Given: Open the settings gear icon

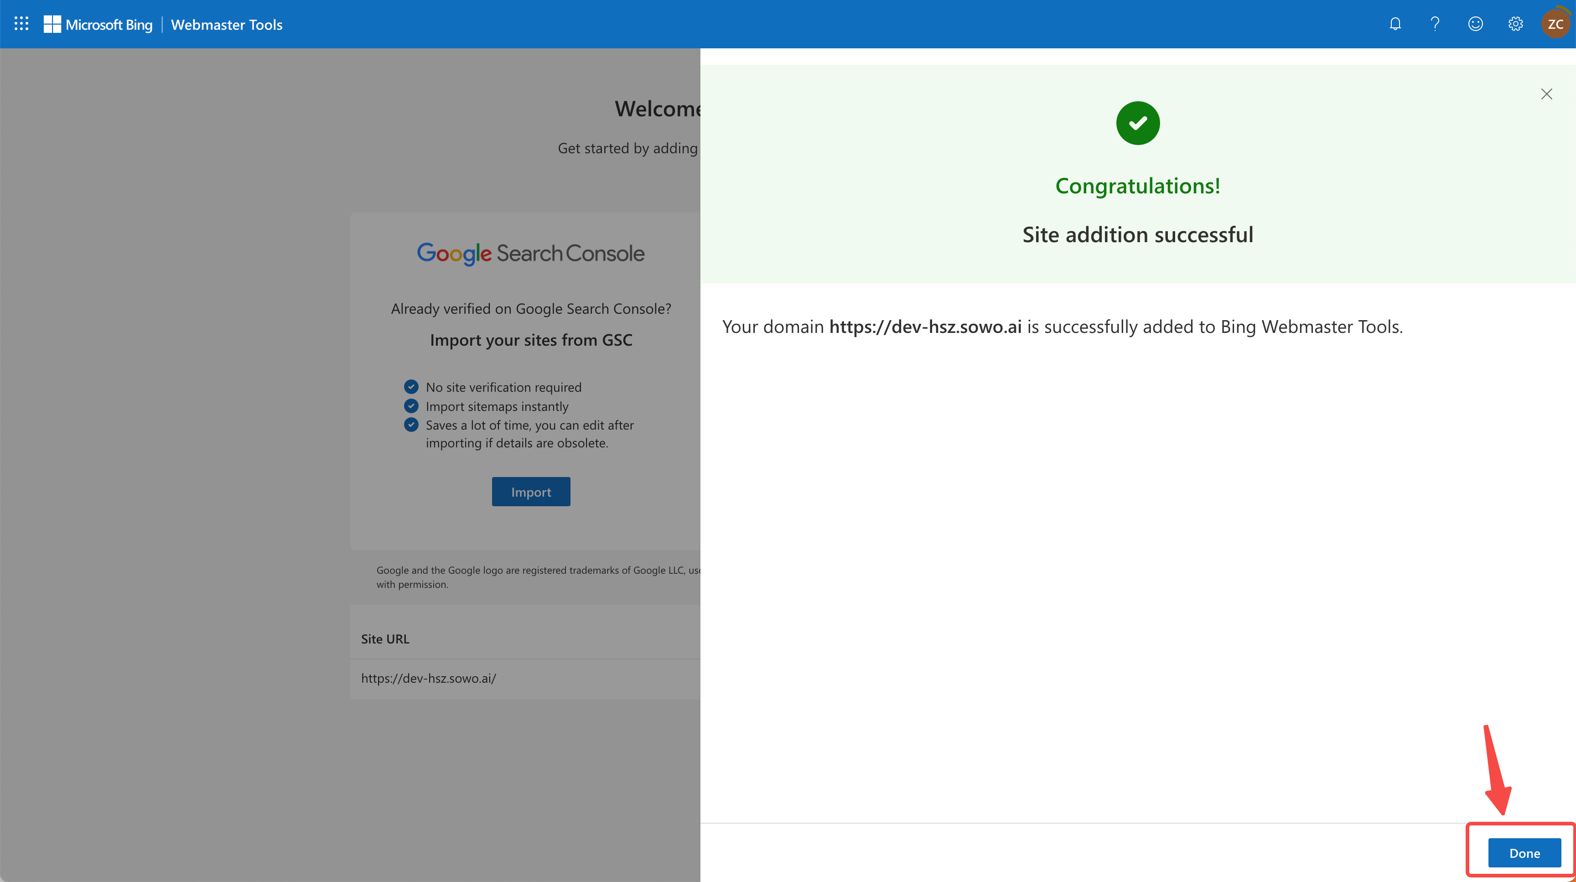Looking at the screenshot, I should coord(1515,24).
